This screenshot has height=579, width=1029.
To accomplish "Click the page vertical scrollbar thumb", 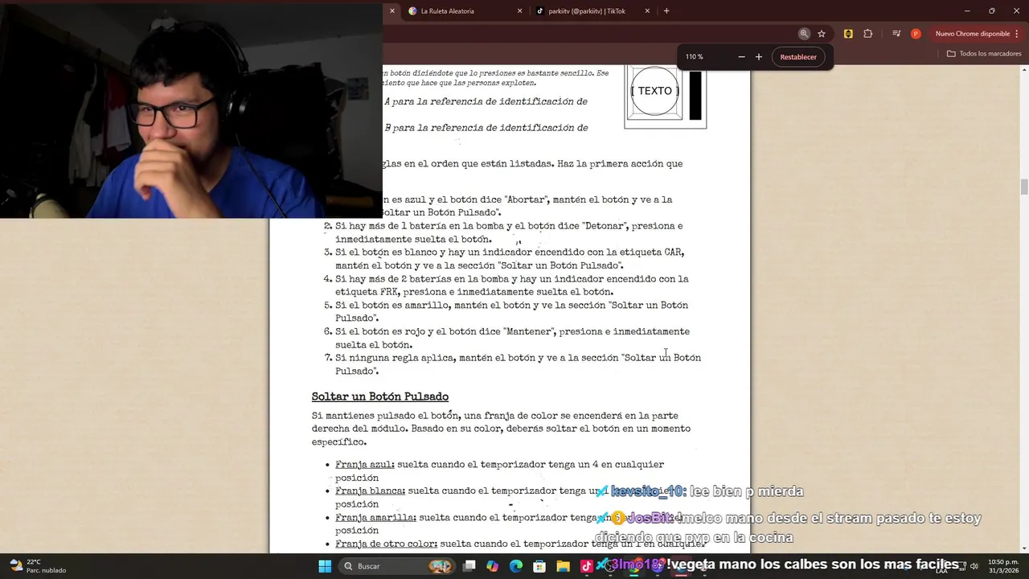I will coord(1024,187).
